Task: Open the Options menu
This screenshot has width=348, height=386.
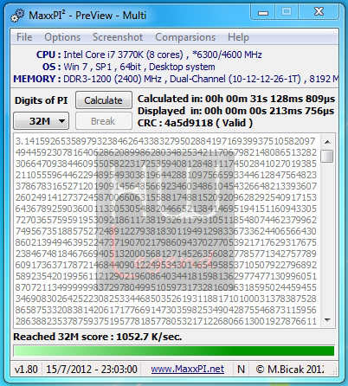Action: coord(62,37)
